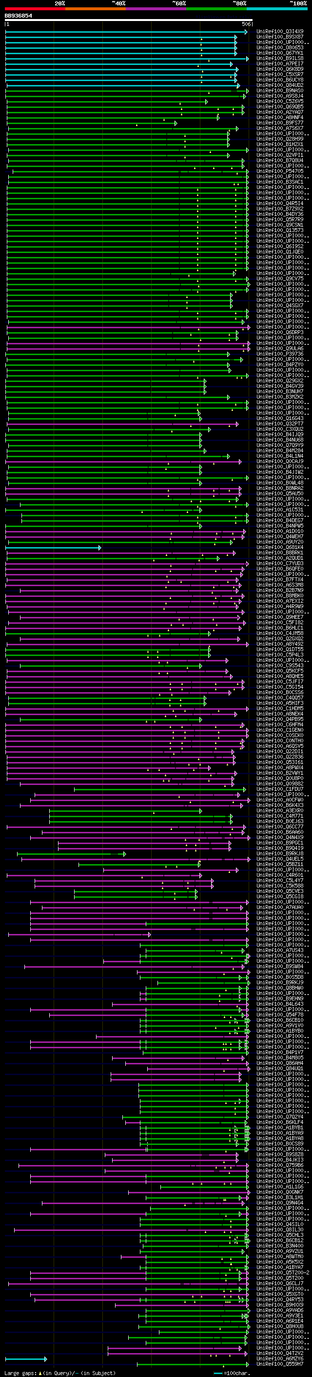Viewport: 312px width, 1377px height.
Task: Open hit UniRef100_C9S543
Action: (279, 665)
